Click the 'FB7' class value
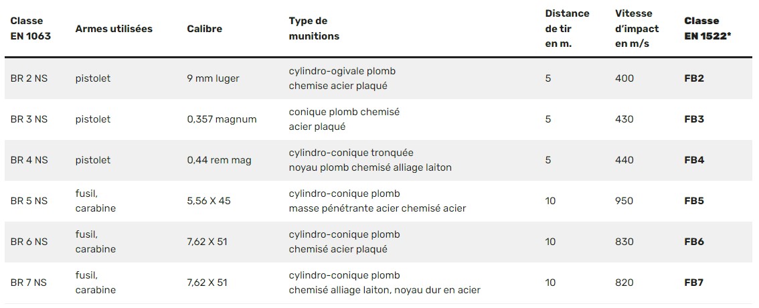Screen dimensions: 759x308 [694, 283]
